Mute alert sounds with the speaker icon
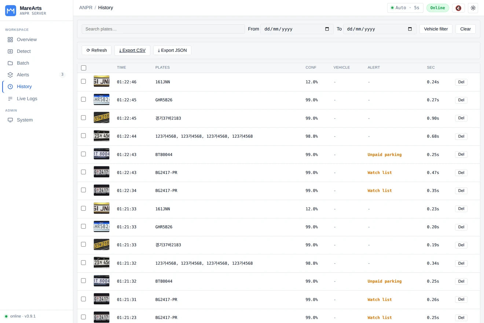This screenshot has width=484, height=323. coord(458,8)
